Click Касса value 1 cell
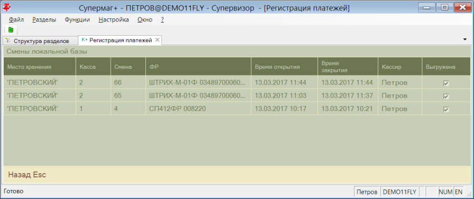 pos(93,109)
